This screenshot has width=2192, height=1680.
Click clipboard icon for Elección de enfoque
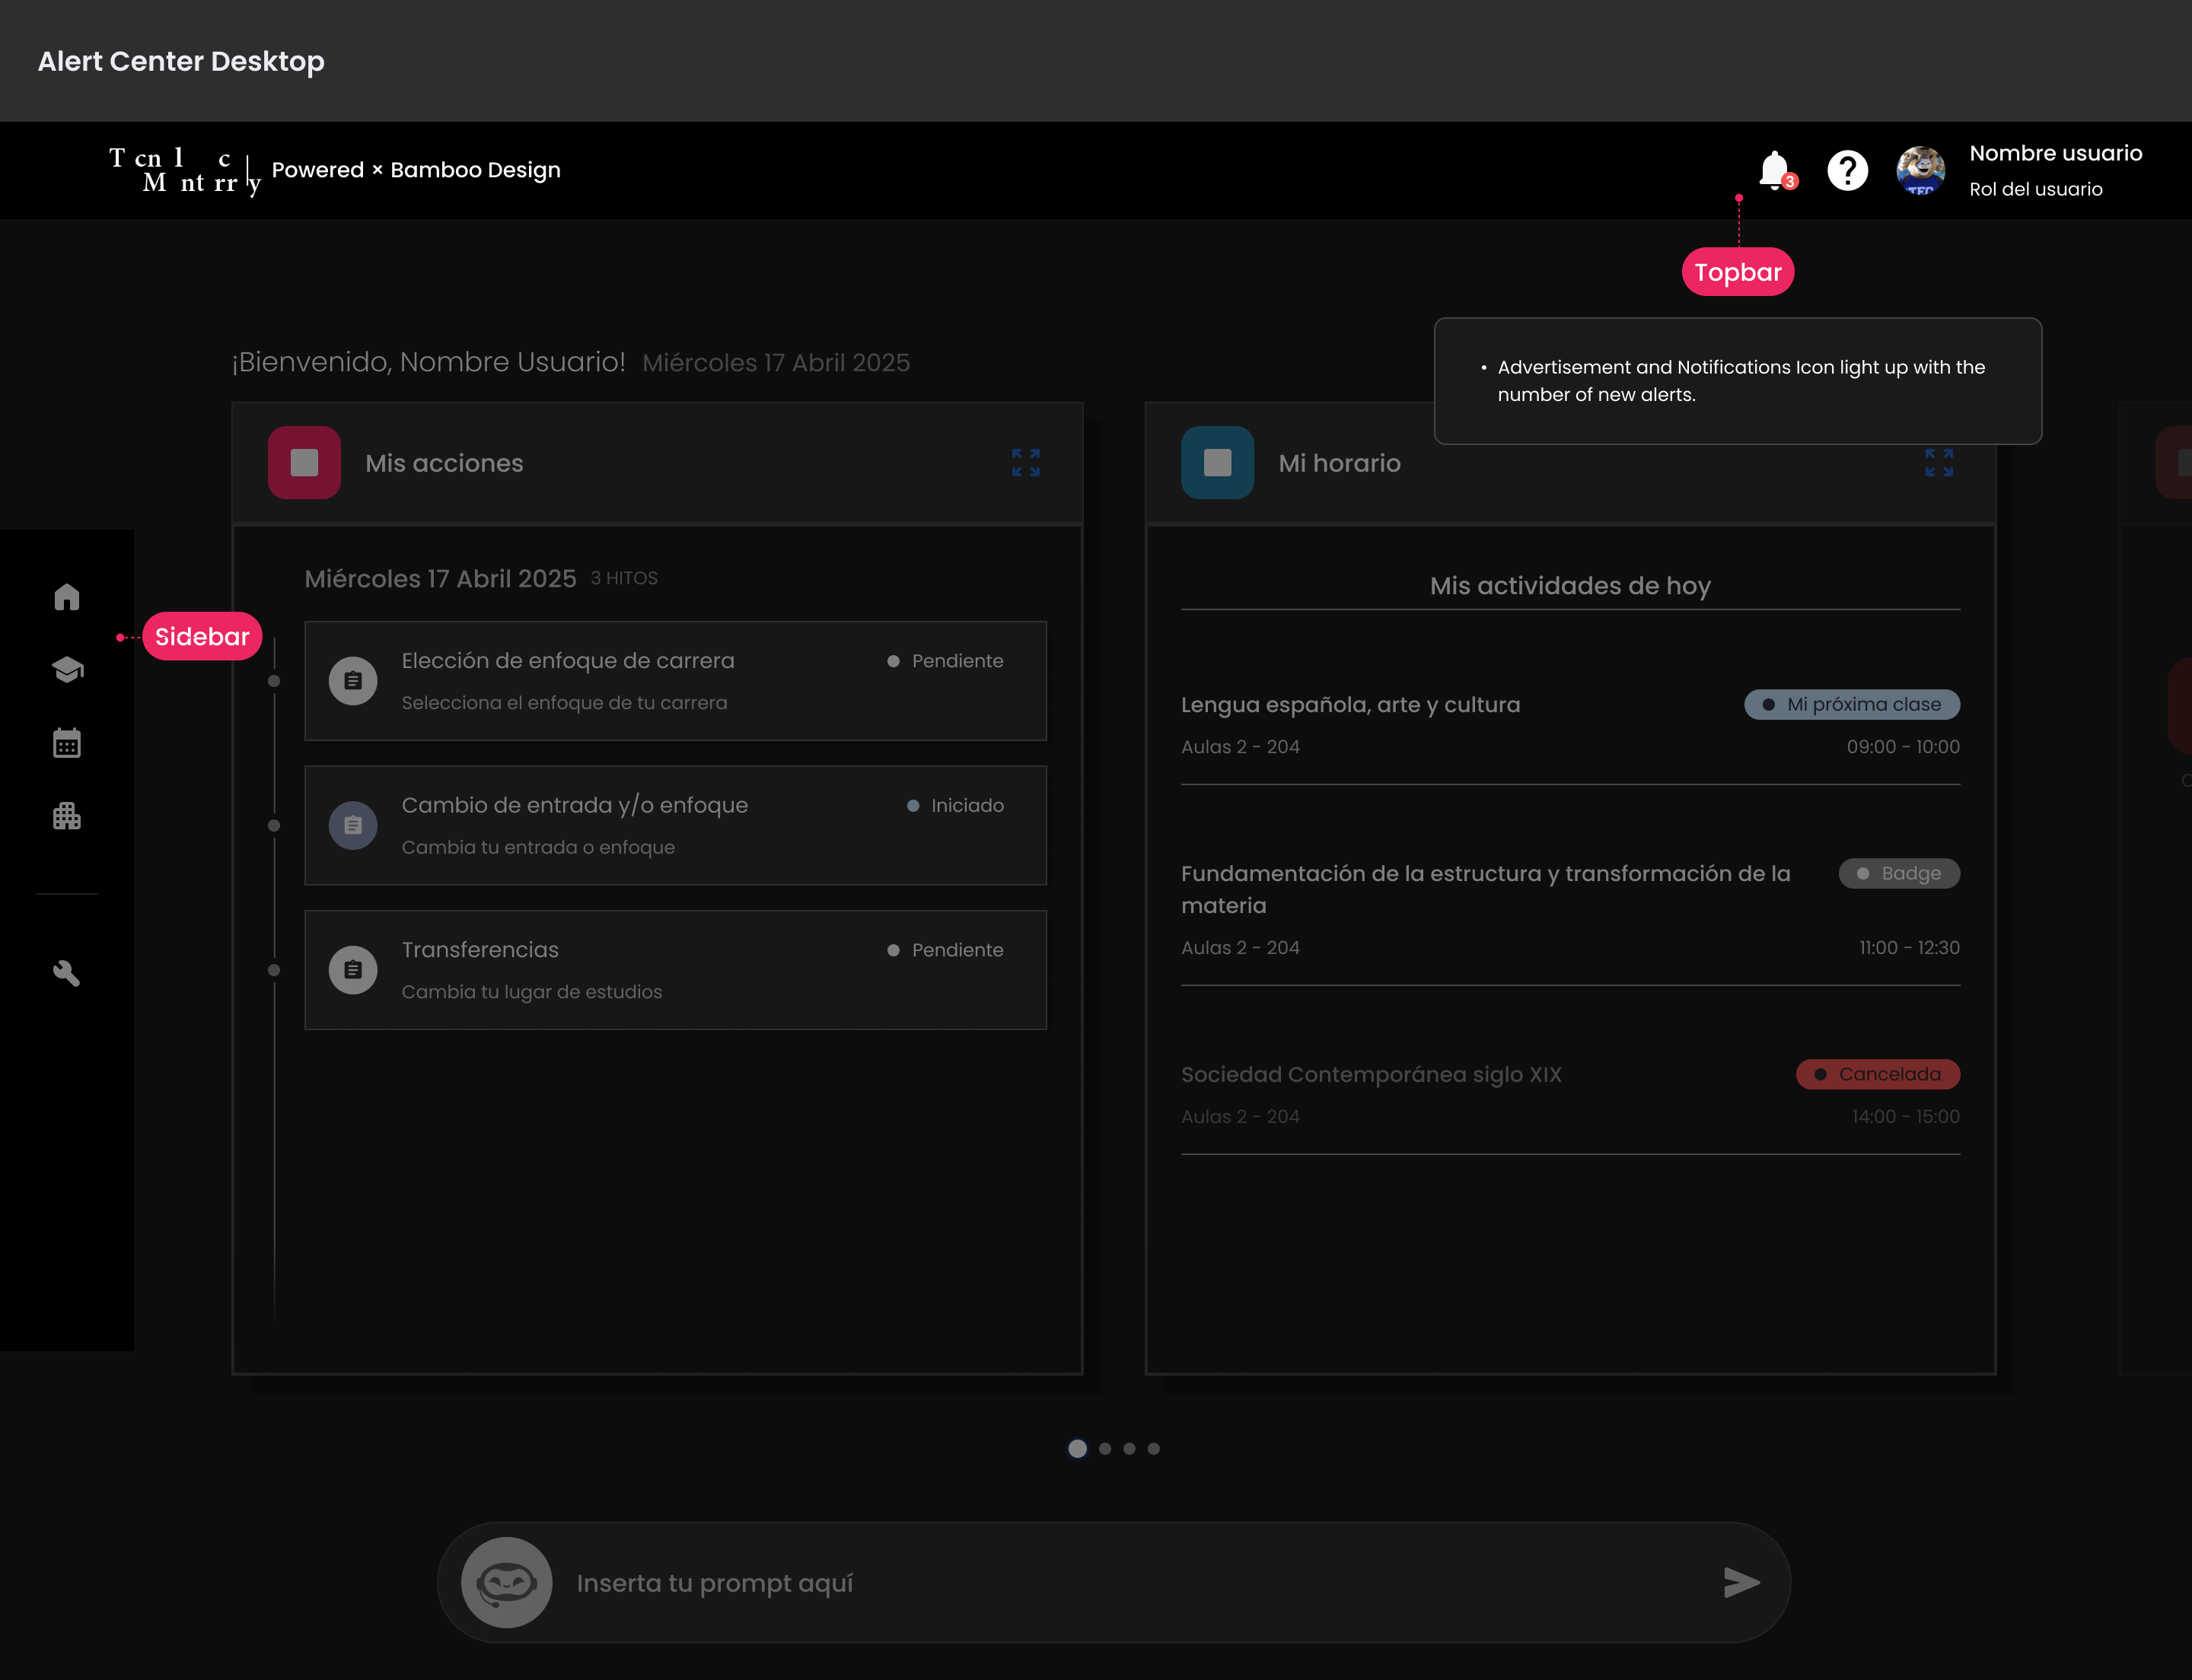(x=353, y=681)
